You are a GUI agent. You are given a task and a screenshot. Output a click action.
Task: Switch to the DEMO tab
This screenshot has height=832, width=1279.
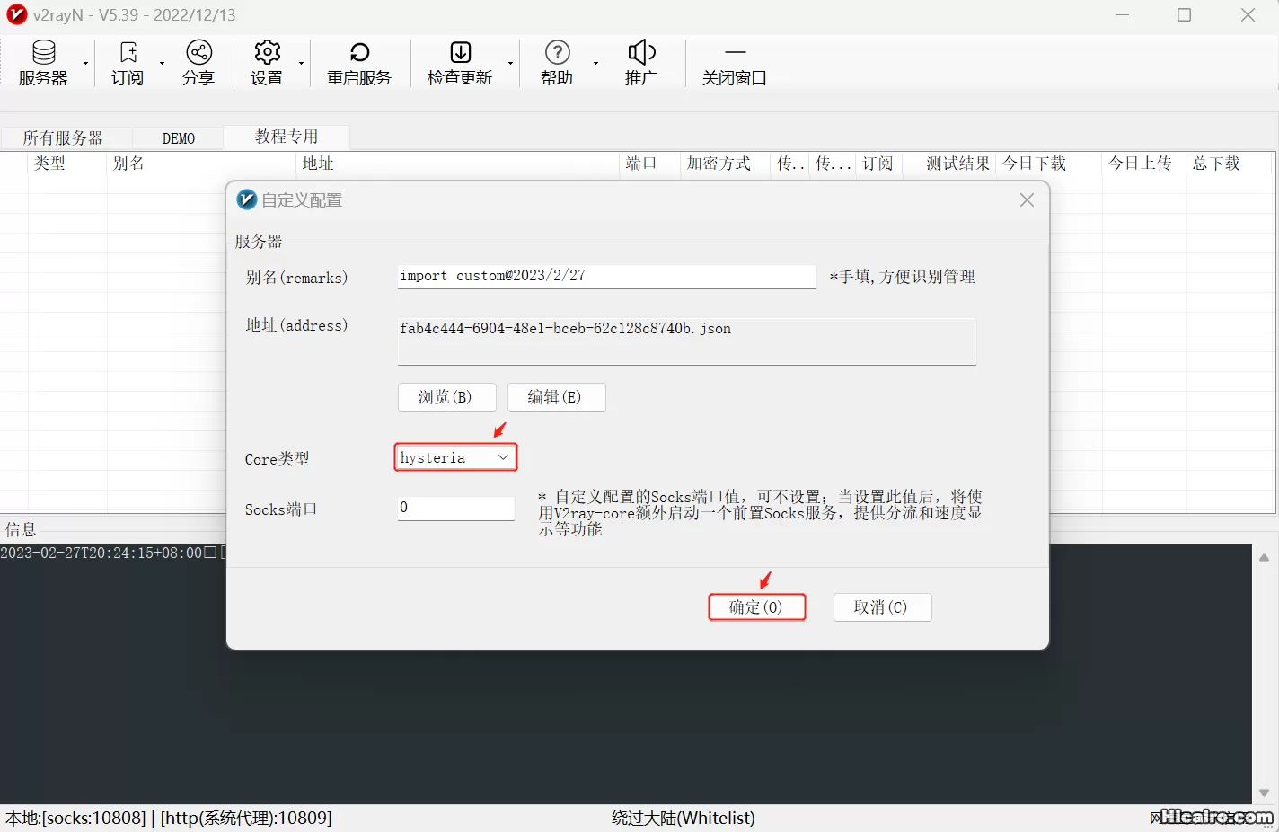click(179, 137)
